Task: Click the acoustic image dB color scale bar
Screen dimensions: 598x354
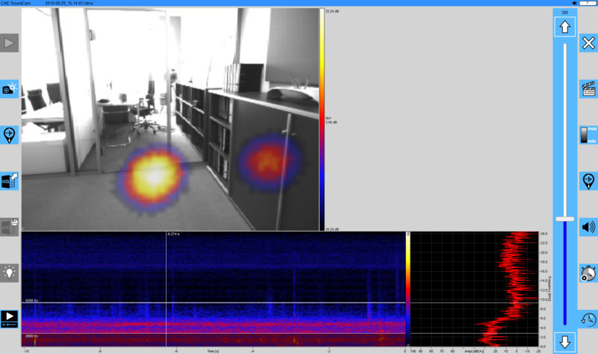Action: click(322, 119)
